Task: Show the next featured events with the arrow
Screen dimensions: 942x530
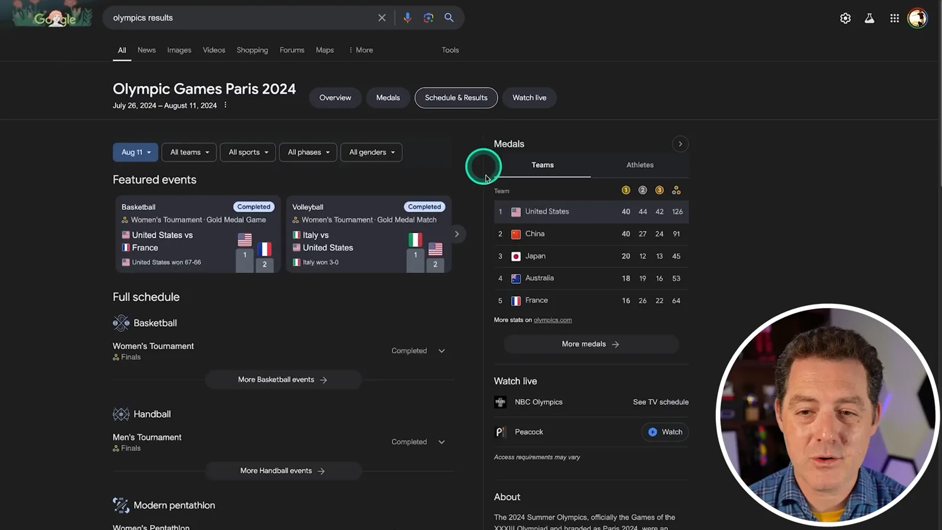Action: click(x=456, y=234)
